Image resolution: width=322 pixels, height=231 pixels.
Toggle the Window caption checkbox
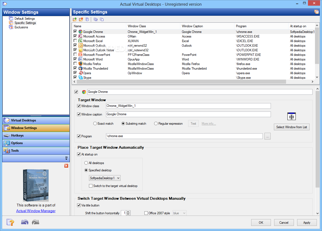pyautogui.click(x=79, y=114)
